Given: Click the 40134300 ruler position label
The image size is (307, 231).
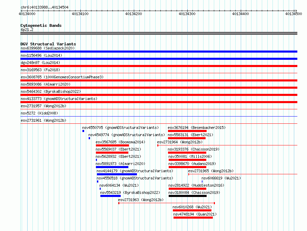Looking at the screenshot, I should click(x=187, y=14).
